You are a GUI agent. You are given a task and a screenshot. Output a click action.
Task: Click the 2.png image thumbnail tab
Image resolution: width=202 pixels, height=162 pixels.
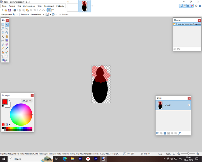click(x=85, y=6)
